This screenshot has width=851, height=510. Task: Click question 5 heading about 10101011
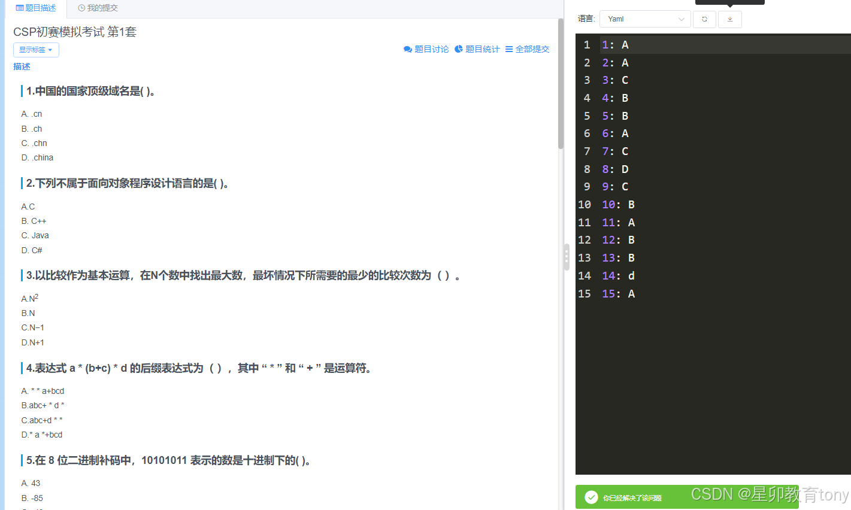[x=168, y=460]
